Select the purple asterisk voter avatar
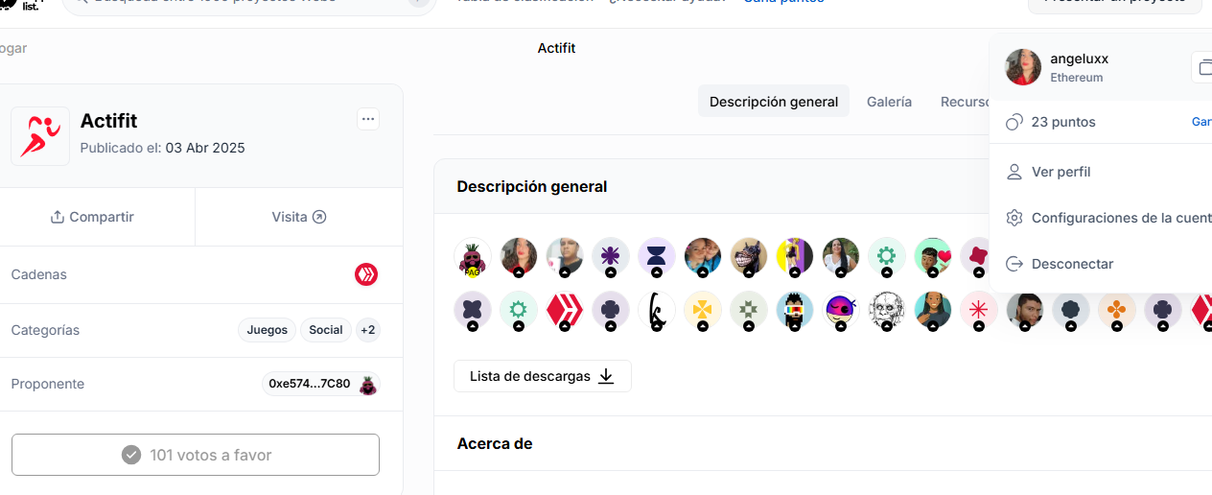The image size is (1212, 495). (611, 257)
